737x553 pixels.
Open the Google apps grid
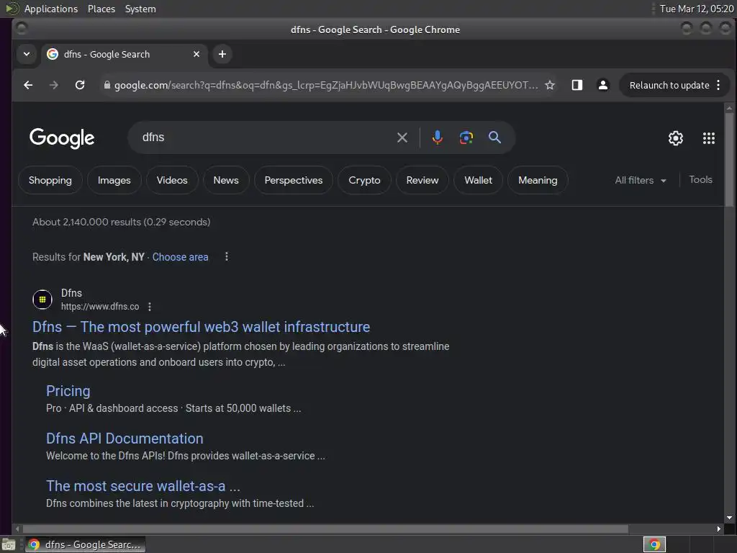coord(709,138)
